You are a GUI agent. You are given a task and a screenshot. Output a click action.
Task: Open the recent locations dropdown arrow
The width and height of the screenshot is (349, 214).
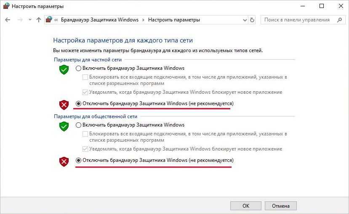[29, 20]
